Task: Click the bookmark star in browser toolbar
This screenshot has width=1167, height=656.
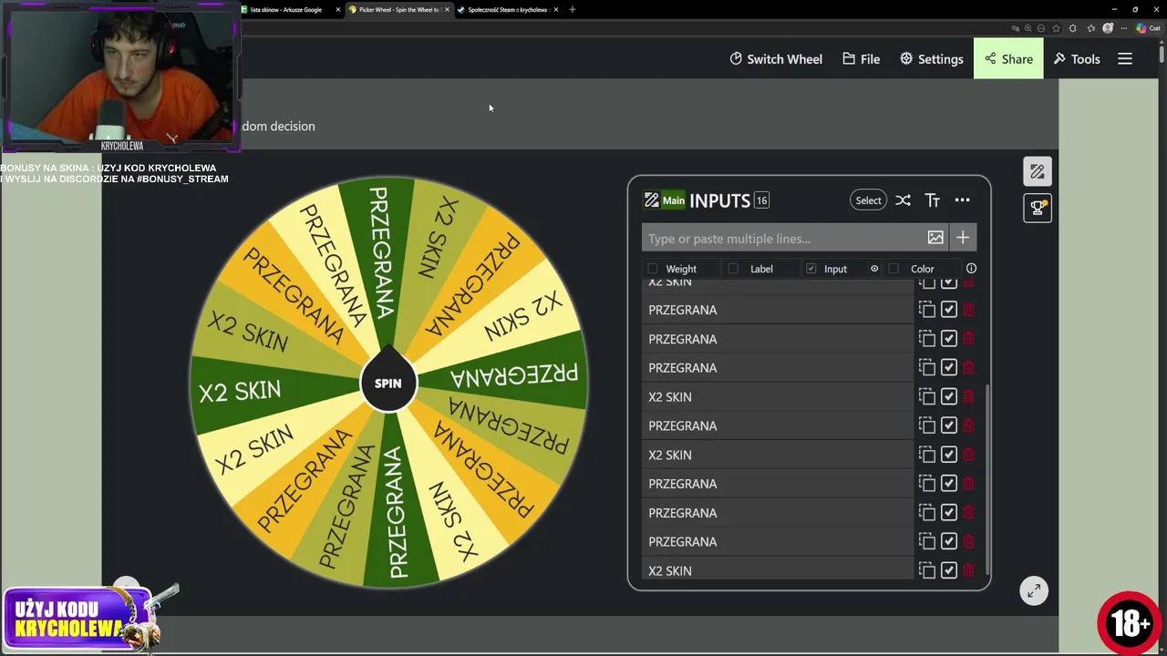Action: pos(1057,28)
